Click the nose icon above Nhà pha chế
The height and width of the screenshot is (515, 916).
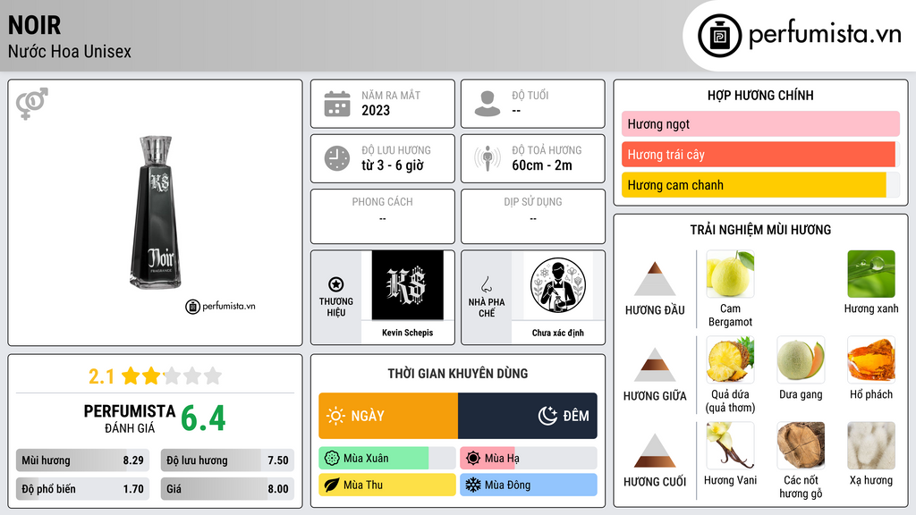click(x=486, y=284)
